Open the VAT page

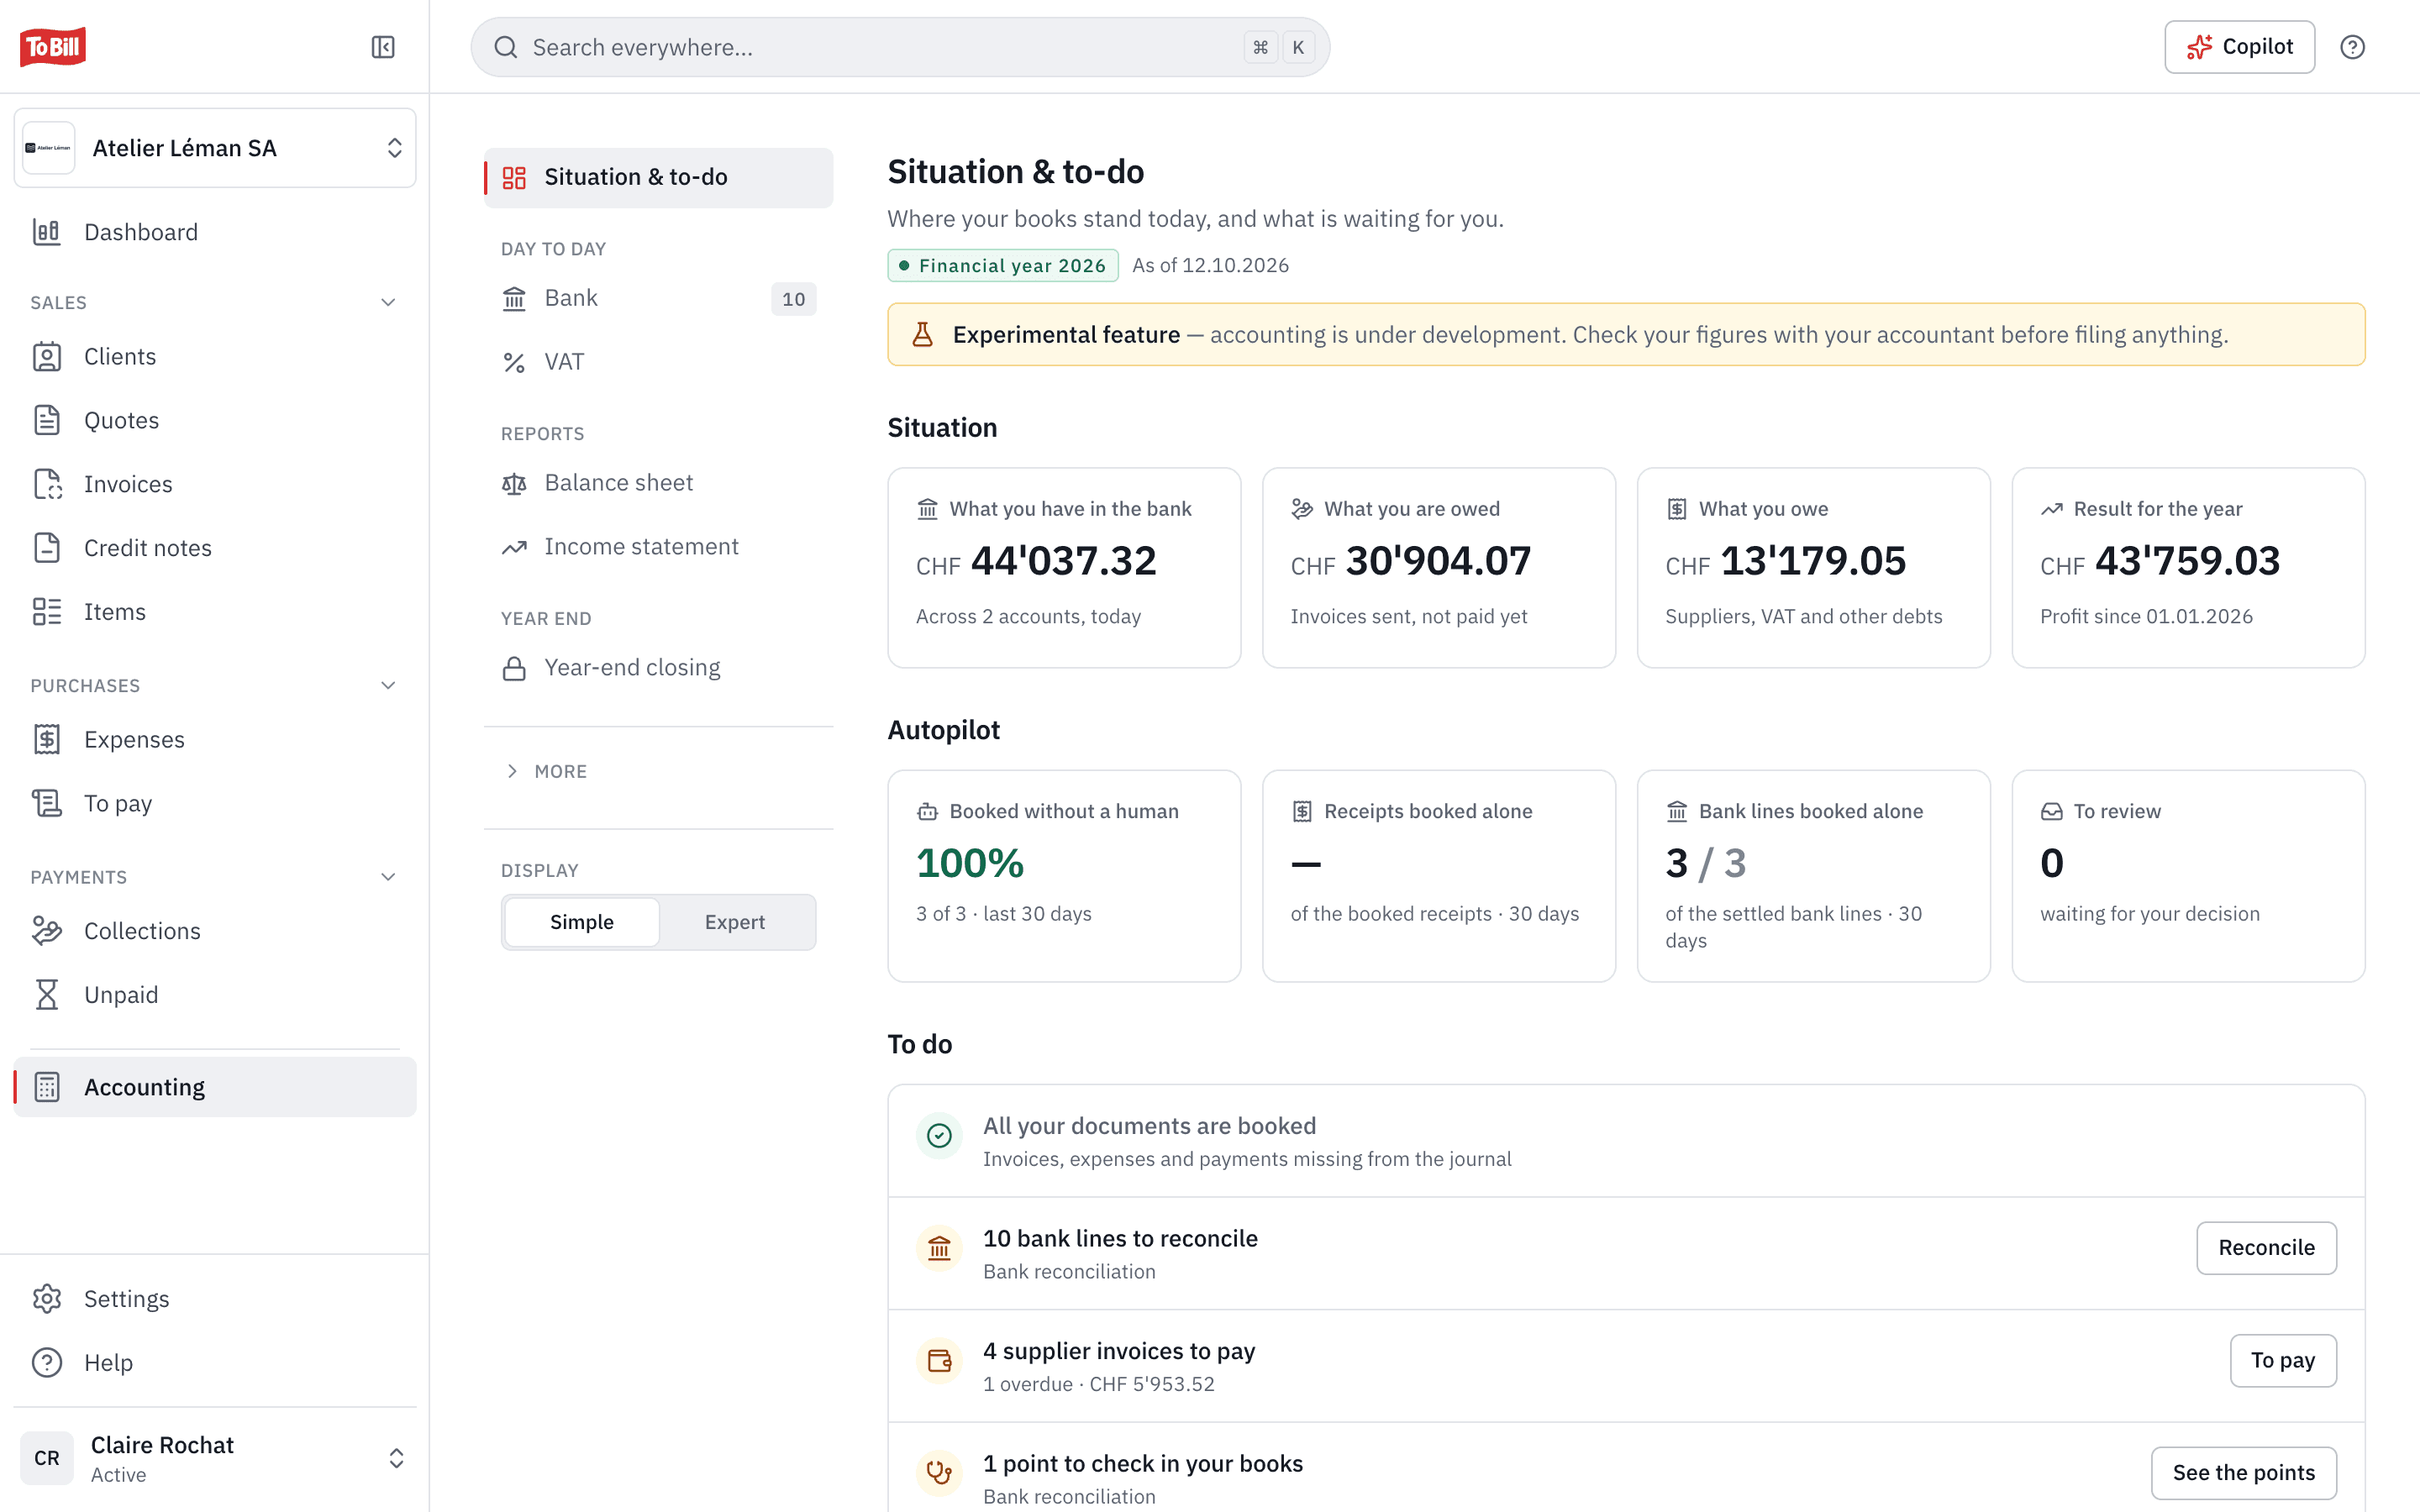coord(659,362)
